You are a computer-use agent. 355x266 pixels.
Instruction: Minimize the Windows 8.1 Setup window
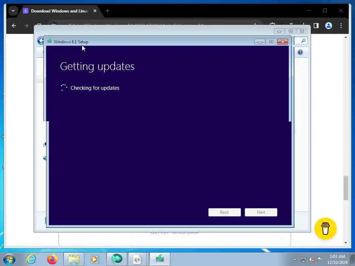(260, 42)
